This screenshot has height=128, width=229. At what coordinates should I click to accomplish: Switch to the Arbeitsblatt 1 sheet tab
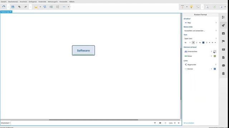(6, 123)
